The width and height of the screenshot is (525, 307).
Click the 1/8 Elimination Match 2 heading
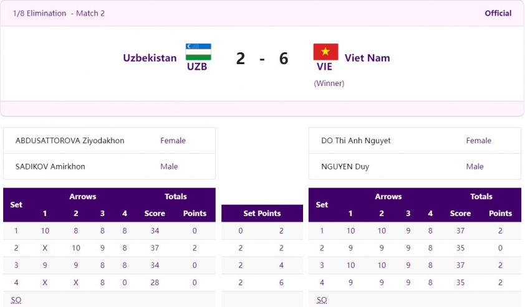(59, 13)
